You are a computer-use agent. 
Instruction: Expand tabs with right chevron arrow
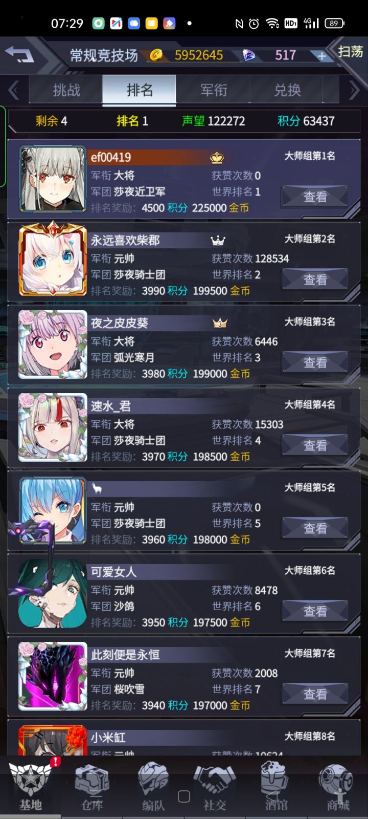click(354, 91)
